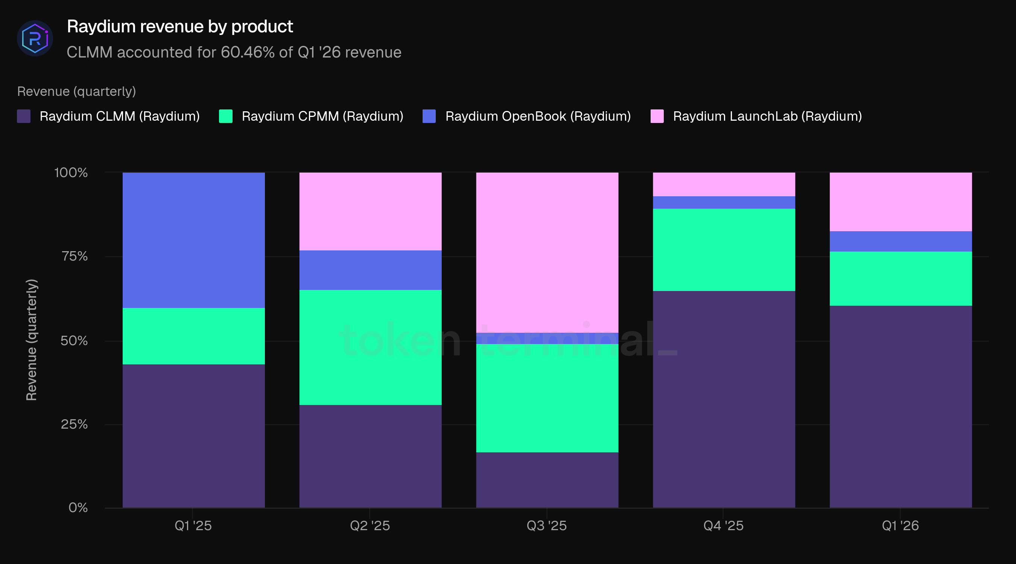Click the Raydium CPMM (Raydium) legend label
The width and height of the screenshot is (1016, 564).
[322, 116]
